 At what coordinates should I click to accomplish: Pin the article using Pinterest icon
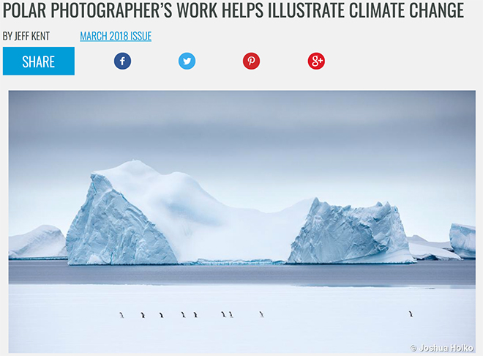pos(251,61)
